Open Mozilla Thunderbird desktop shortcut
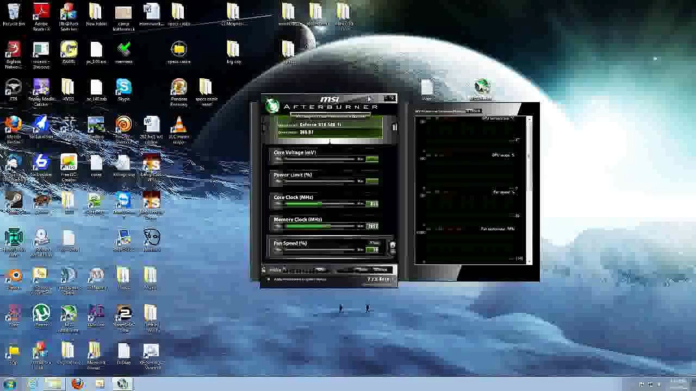This screenshot has width=696, height=391. point(14,168)
